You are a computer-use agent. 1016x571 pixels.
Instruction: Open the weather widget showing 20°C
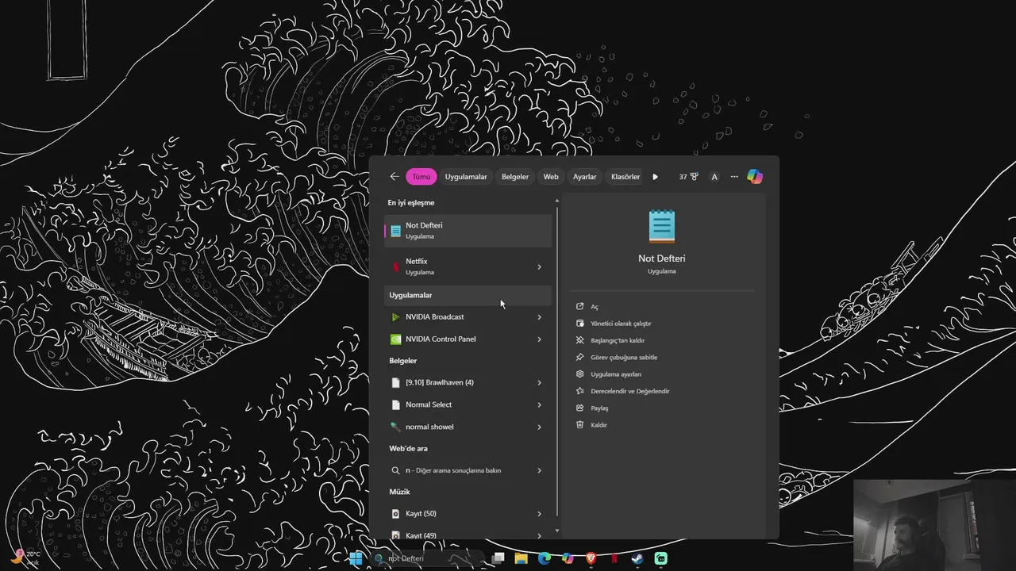(x=25, y=558)
